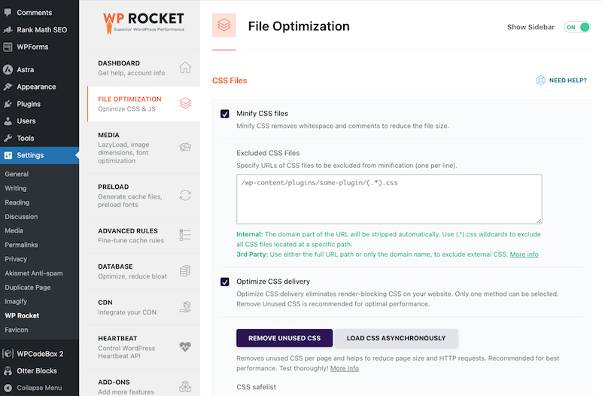This screenshot has width=602, height=396.
Task: Click the Heartbeat heart icon
Action: pos(185,347)
